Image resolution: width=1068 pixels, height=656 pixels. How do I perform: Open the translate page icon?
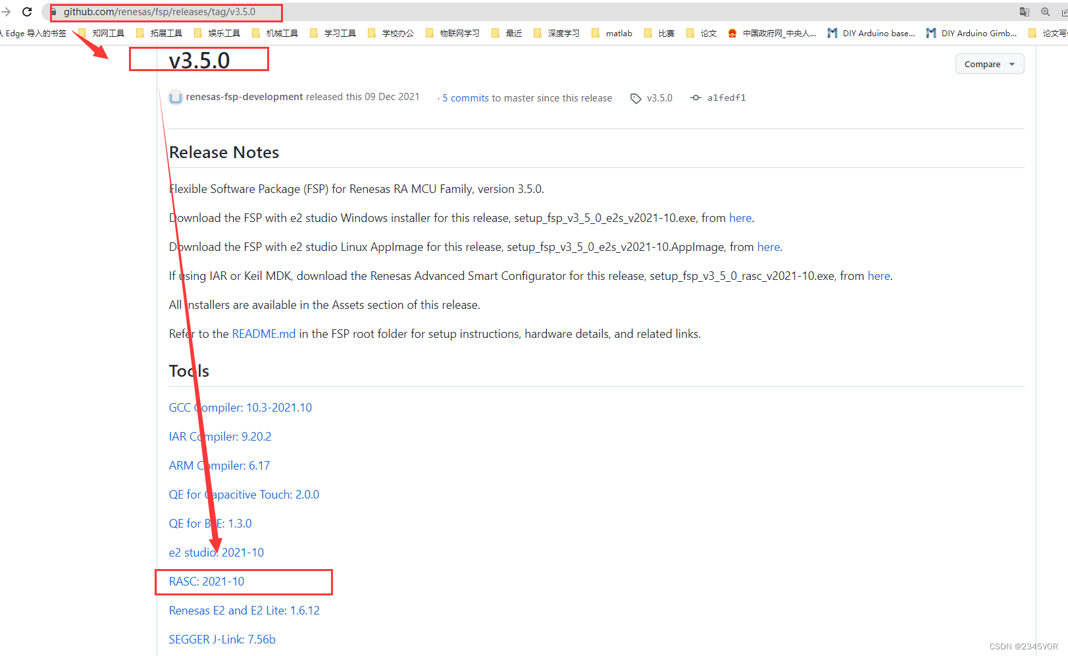tap(1025, 12)
